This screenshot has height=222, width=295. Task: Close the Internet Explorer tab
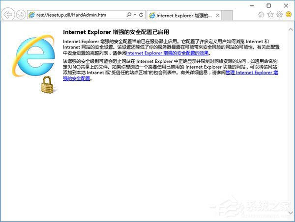(217, 15)
